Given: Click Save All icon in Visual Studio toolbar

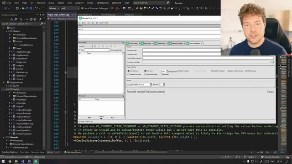Looking at the screenshot, I should (x=31, y=8).
